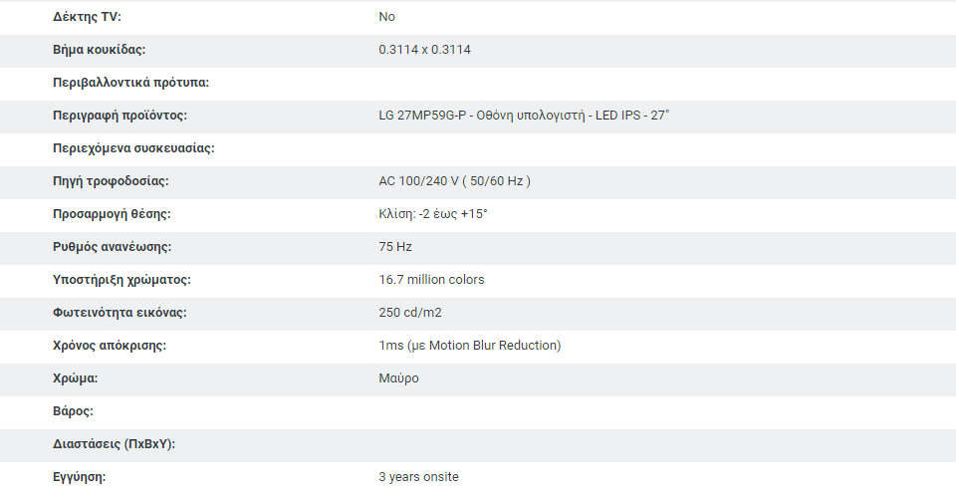Select the 75 Hz refresh rate value
The width and height of the screenshot is (959, 498).
(x=395, y=247)
